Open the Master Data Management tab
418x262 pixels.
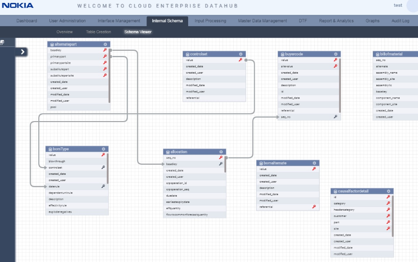(262, 21)
